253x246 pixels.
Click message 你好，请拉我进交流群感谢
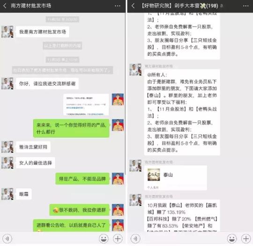click(x=47, y=83)
